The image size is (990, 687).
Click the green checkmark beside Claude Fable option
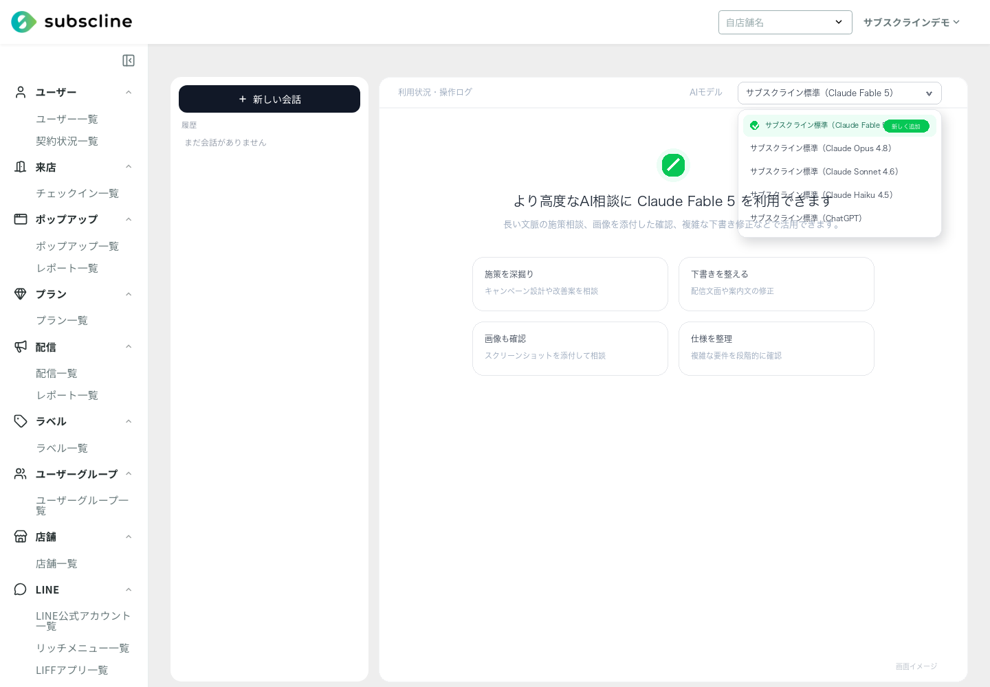[755, 126]
